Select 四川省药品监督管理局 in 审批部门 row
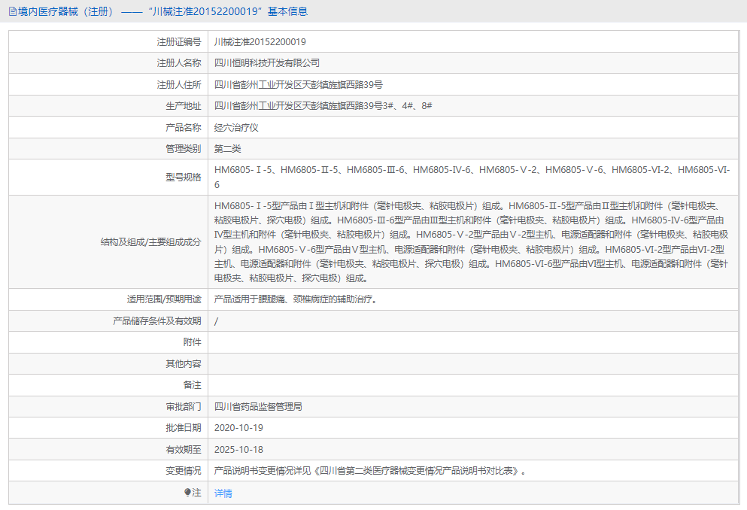The image size is (747, 510). [263, 406]
